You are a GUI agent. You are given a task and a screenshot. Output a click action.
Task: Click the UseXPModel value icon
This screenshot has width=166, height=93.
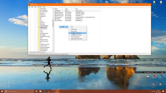(55, 21)
